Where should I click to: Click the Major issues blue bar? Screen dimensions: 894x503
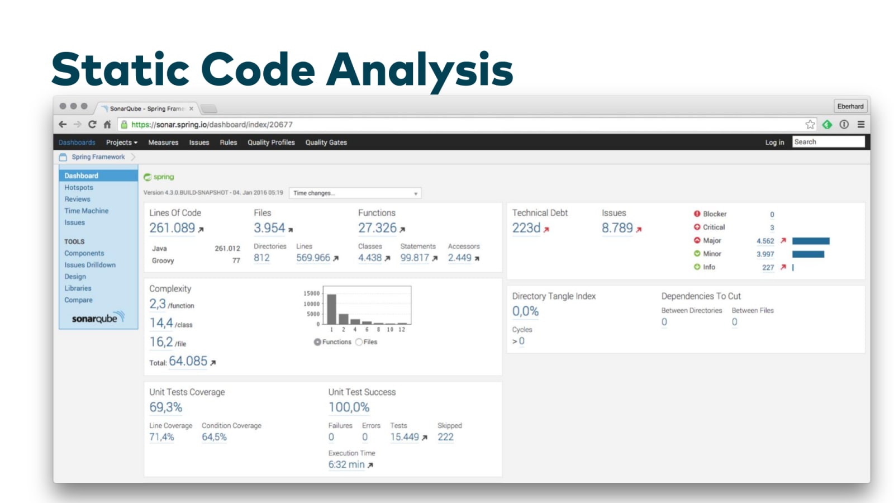tap(811, 241)
